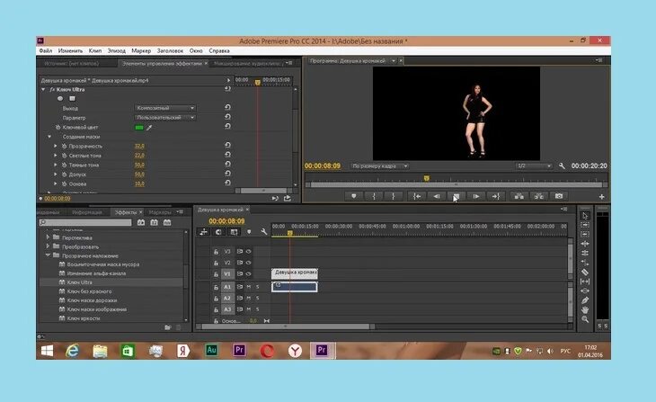656x402 pixels.
Task: Collapse the Ключ Ultra effect
Action: tap(43, 90)
